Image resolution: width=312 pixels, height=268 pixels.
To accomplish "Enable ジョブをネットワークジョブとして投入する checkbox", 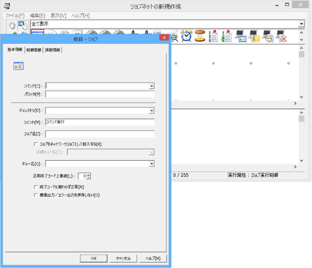I will 36,144.
